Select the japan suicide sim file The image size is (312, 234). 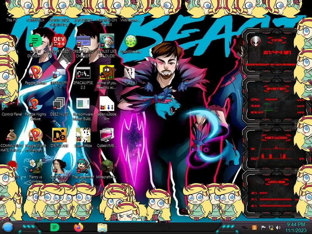tap(107, 104)
